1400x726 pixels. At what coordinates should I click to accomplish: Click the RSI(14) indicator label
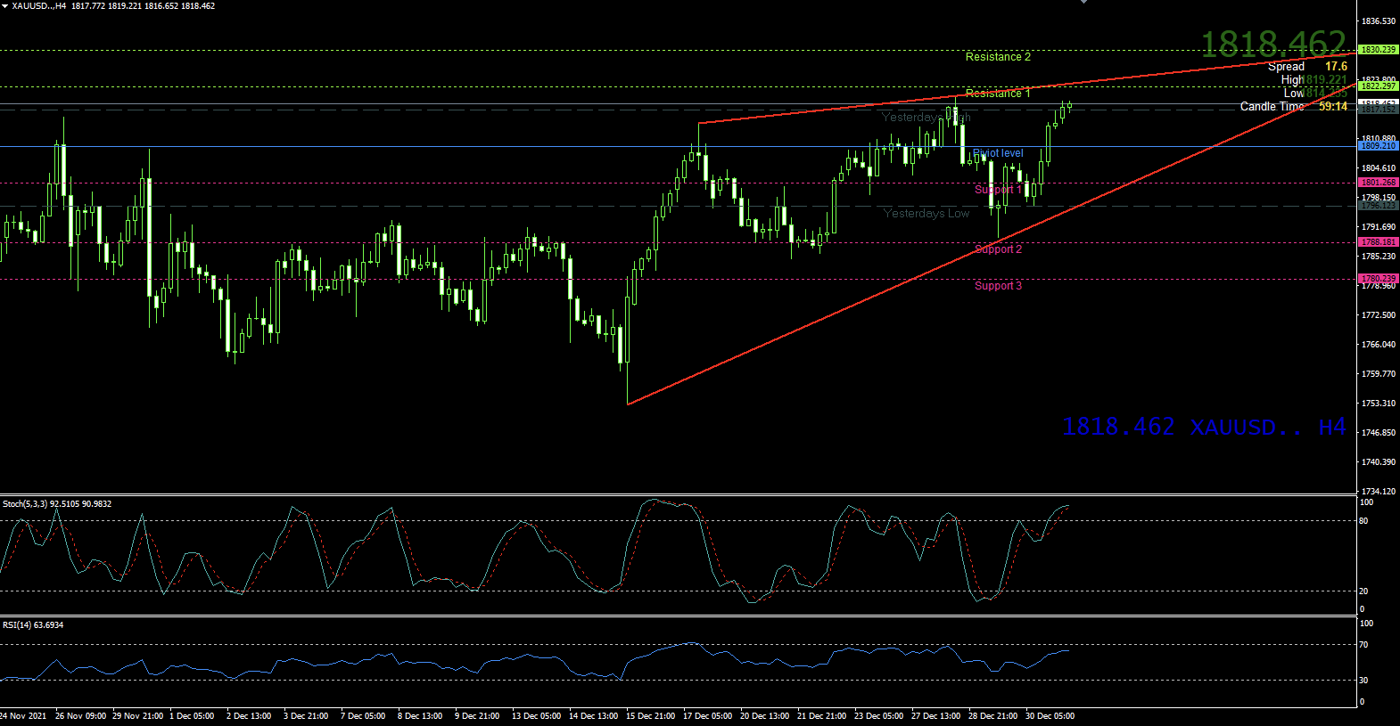click(x=33, y=625)
